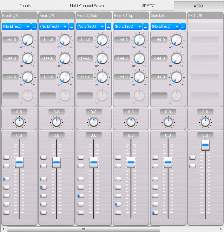Click the top send knob in Side L/R strip

176,40
